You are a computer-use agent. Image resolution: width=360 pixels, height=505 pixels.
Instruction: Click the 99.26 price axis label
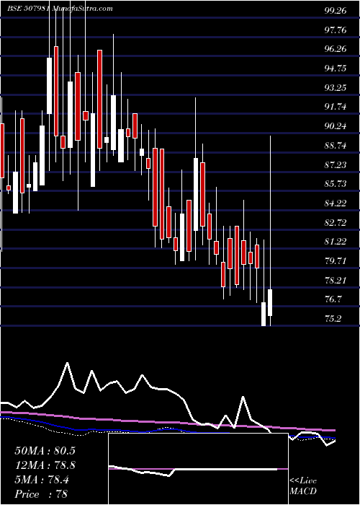[x=336, y=11]
